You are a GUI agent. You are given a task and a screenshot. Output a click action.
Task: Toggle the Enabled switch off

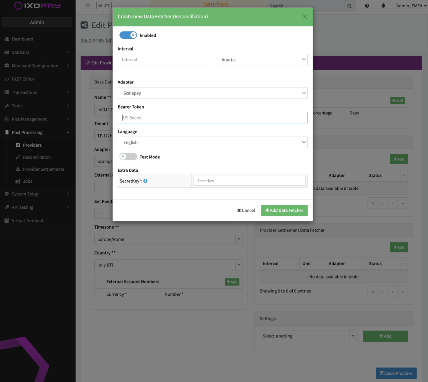pos(128,35)
